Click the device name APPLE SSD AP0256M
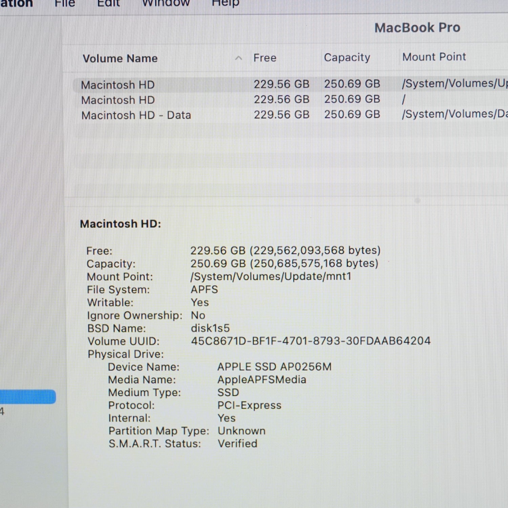 (x=275, y=367)
